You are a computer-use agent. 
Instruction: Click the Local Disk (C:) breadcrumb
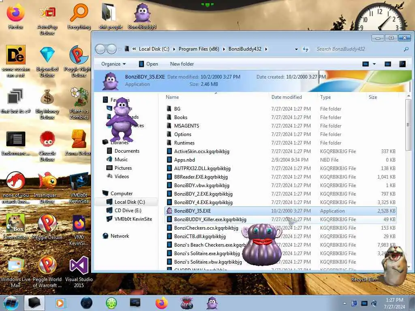click(154, 49)
